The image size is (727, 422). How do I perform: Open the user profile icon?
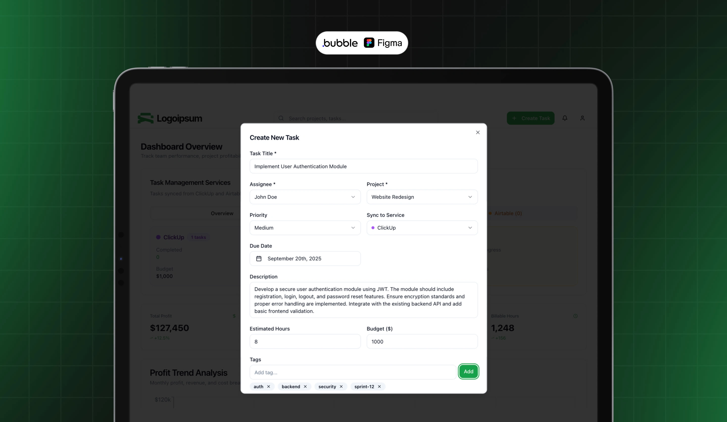pos(583,118)
